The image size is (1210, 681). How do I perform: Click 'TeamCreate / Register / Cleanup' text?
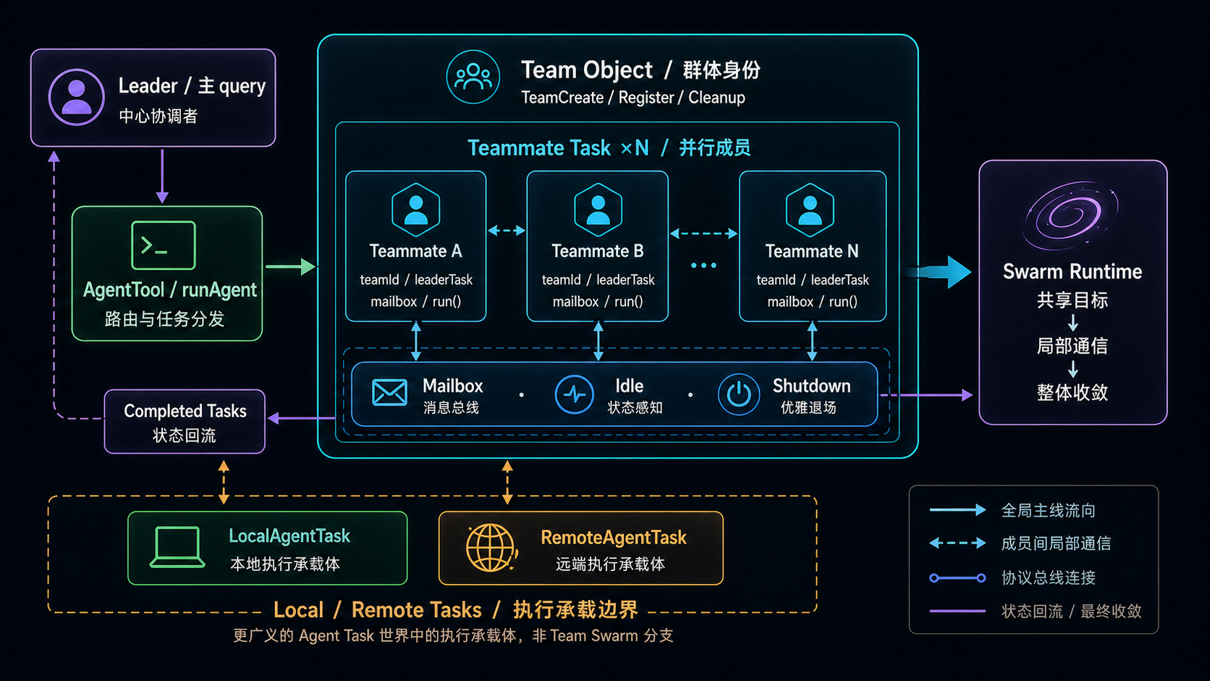[633, 98]
